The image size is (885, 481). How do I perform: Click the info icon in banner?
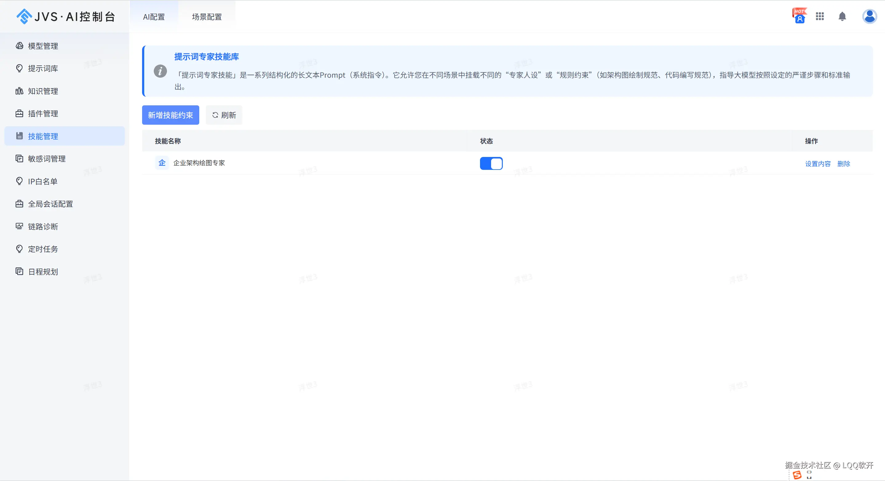coord(160,71)
